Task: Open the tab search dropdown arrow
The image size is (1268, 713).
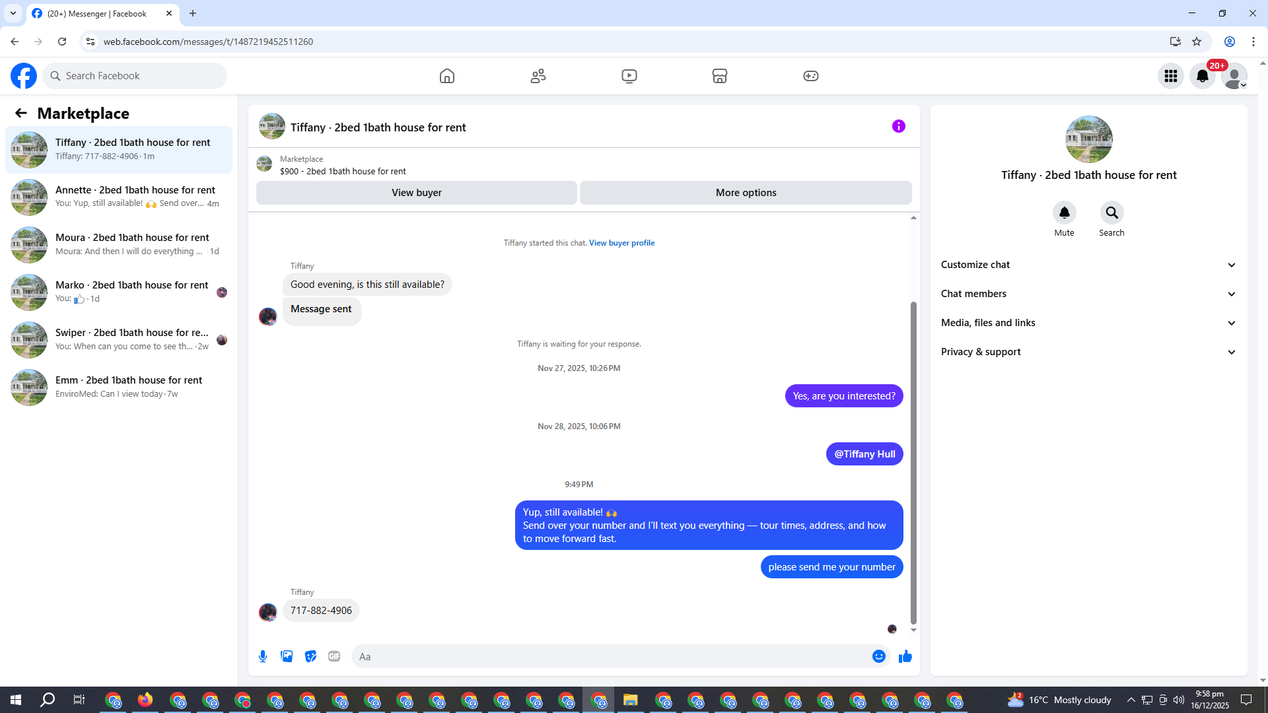Action: tap(13, 13)
